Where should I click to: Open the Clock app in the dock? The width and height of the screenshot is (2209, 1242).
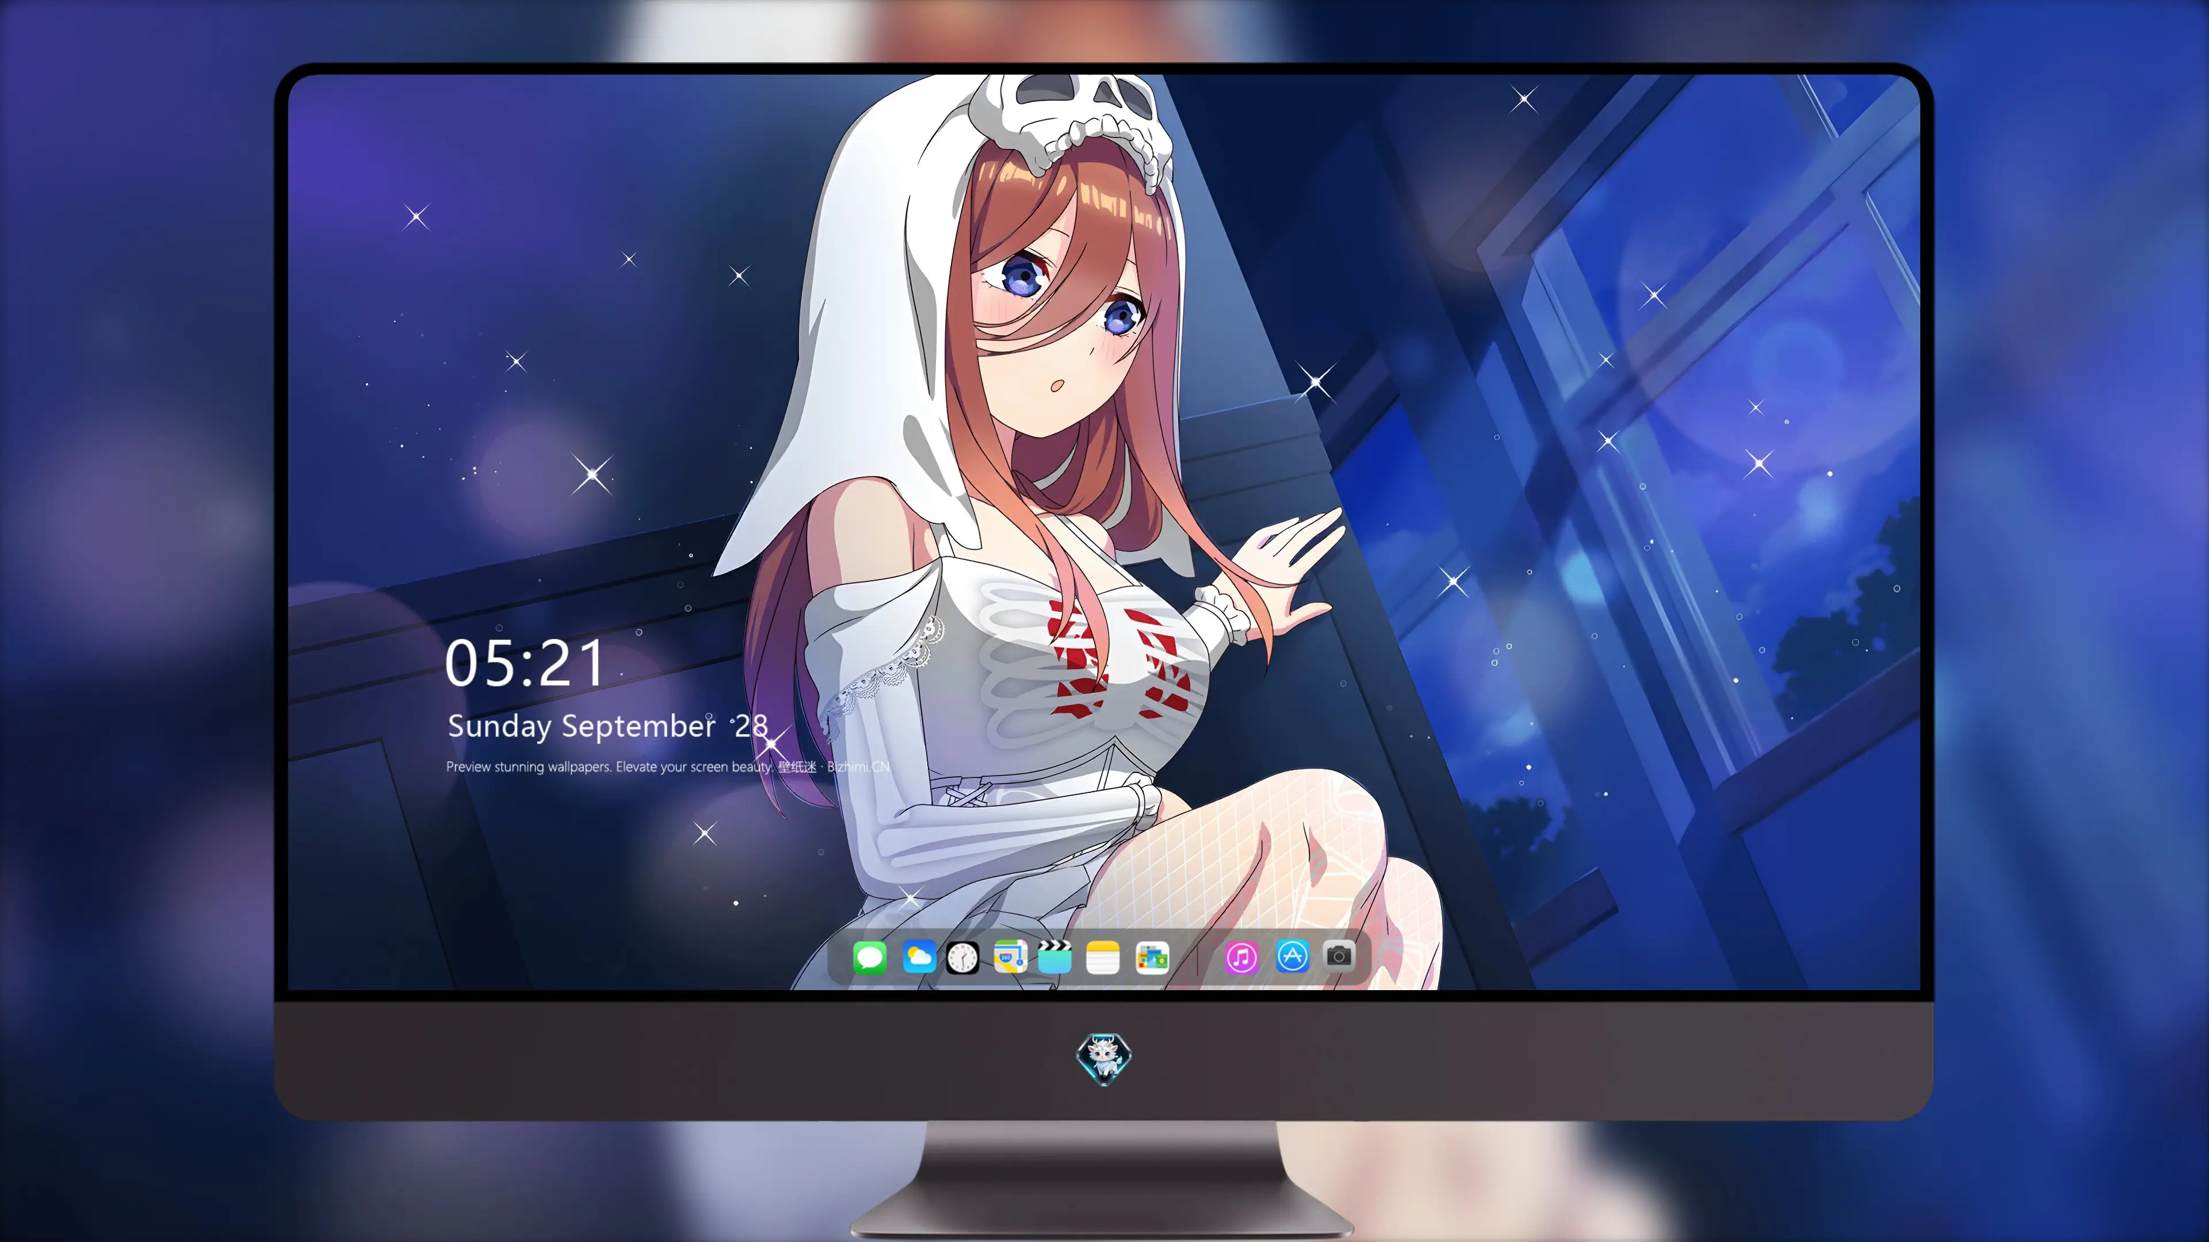coord(962,957)
